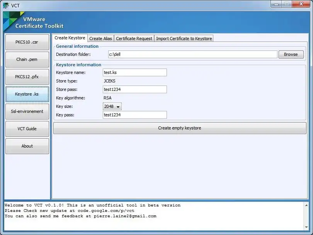This screenshot has height=235, width=313.
Task: Click the Keystore information group label
Action: coord(78,65)
